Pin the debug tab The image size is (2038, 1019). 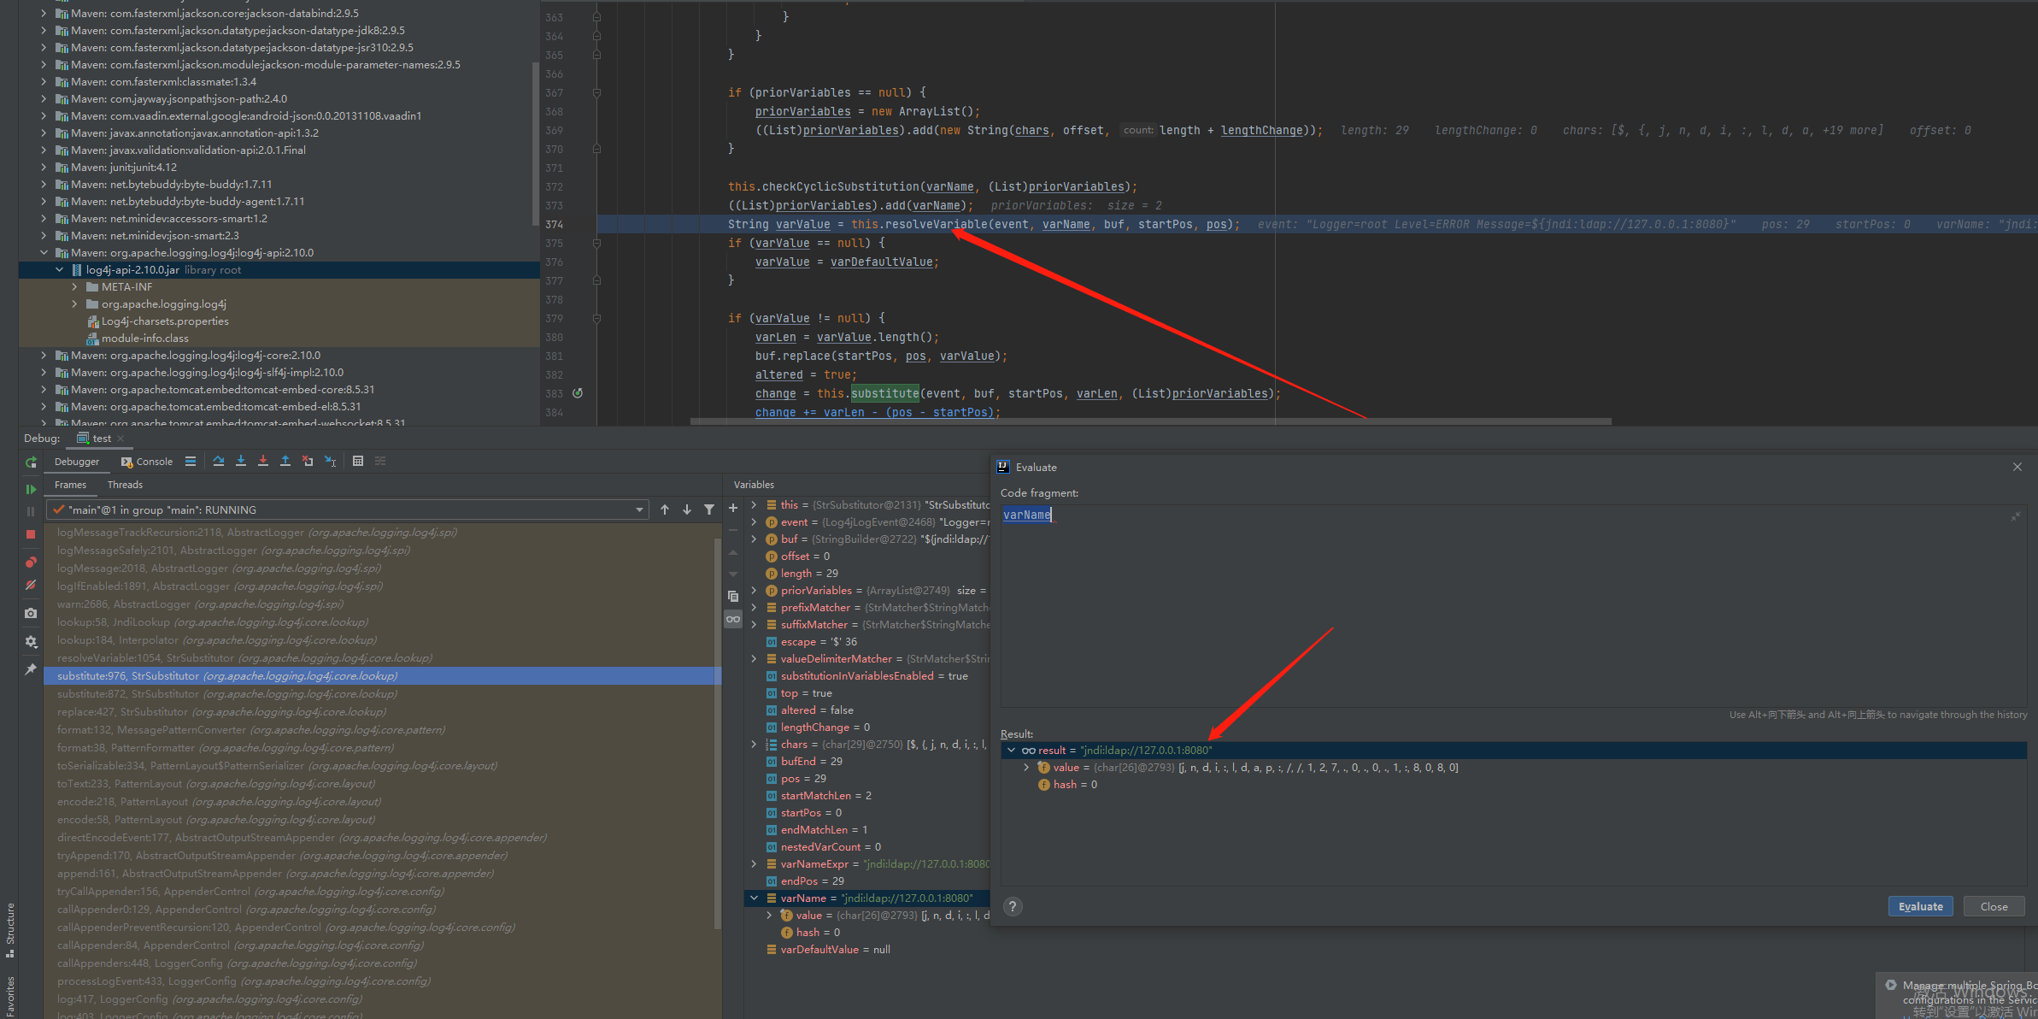[31, 669]
